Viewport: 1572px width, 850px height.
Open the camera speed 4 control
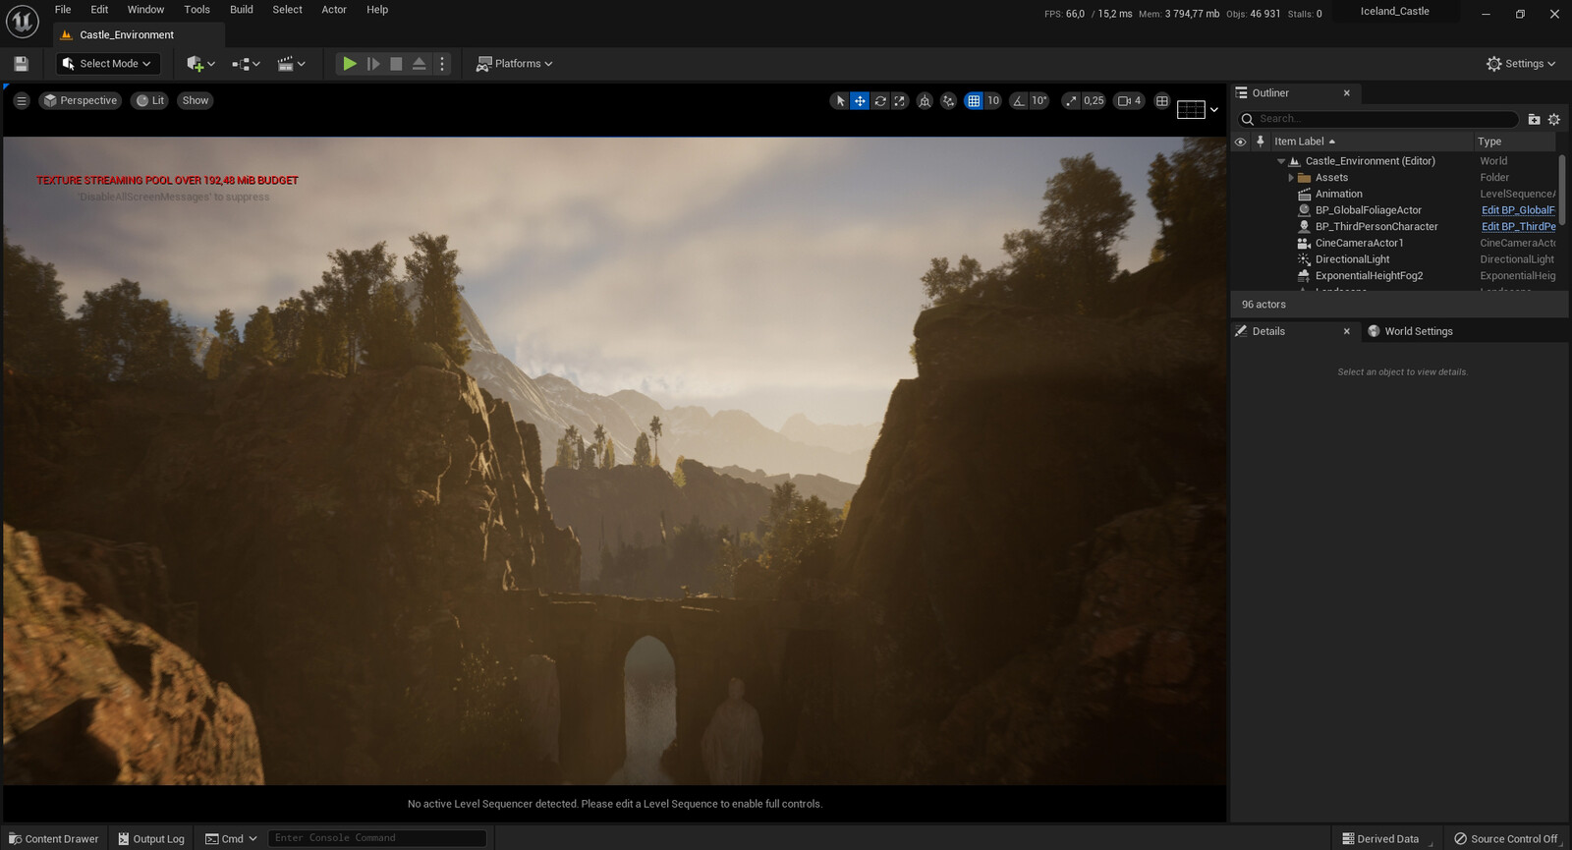point(1130,100)
